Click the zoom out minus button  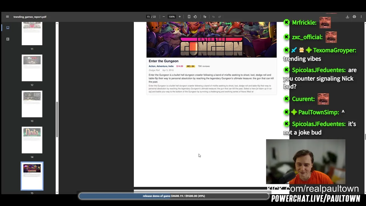point(164,17)
